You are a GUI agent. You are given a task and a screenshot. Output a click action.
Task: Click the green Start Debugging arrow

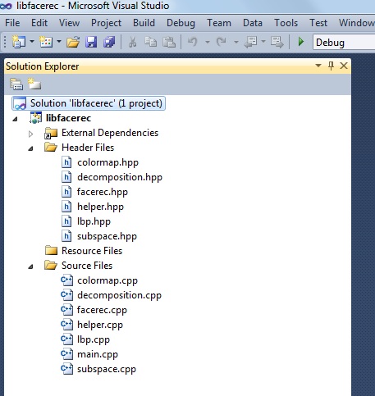click(x=301, y=42)
